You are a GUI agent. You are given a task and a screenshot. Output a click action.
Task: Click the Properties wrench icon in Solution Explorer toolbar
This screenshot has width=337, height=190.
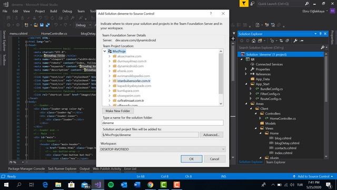point(295,41)
